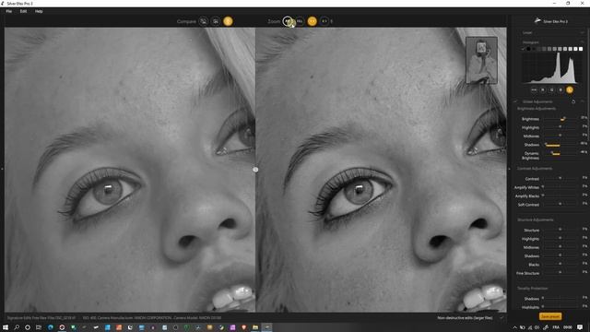Open the Edit menu

pyautogui.click(x=23, y=11)
